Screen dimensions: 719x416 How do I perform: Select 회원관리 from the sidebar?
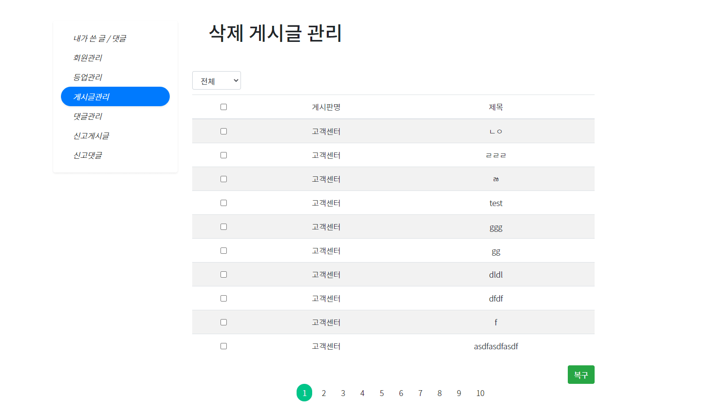(x=87, y=57)
